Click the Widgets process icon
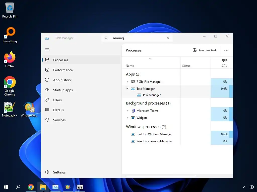The image size is (257, 192). pyautogui.click(x=133, y=118)
